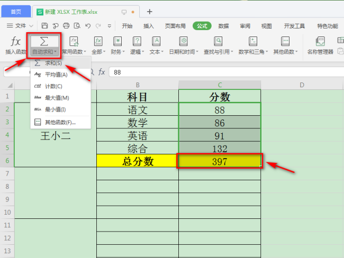The height and width of the screenshot is (258, 344).
Task: Click the plus button to add new tab
Action: pos(150,12)
